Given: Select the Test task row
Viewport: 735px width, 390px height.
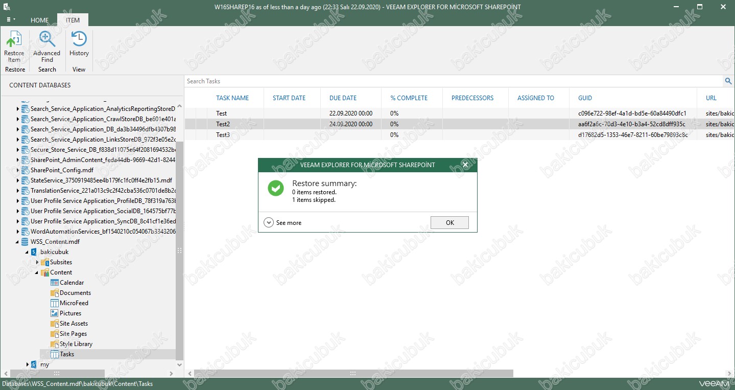Looking at the screenshot, I should pos(459,113).
